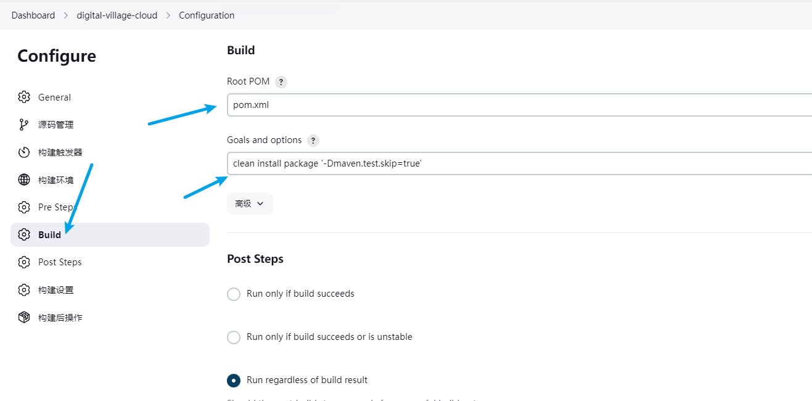Click the Root POM input field
The width and height of the screenshot is (812, 401).
pos(518,105)
